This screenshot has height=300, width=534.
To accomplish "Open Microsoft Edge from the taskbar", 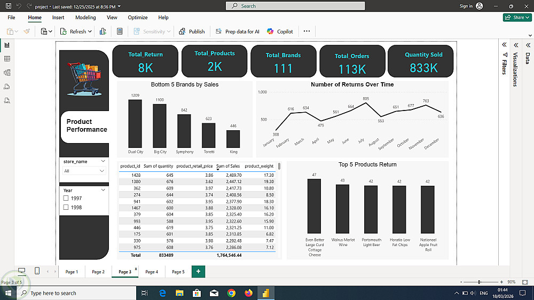I will click(162, 293).
